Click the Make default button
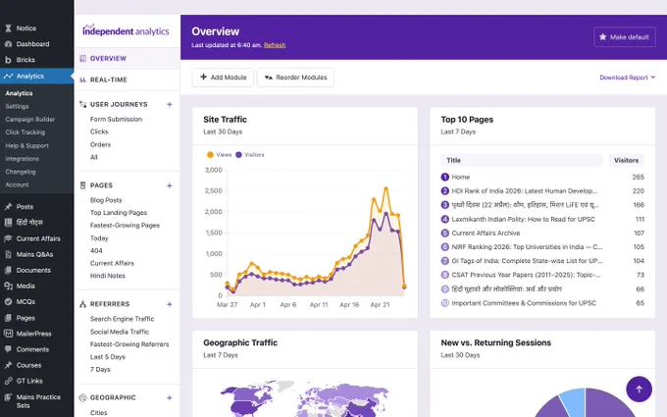 point(625,37)
